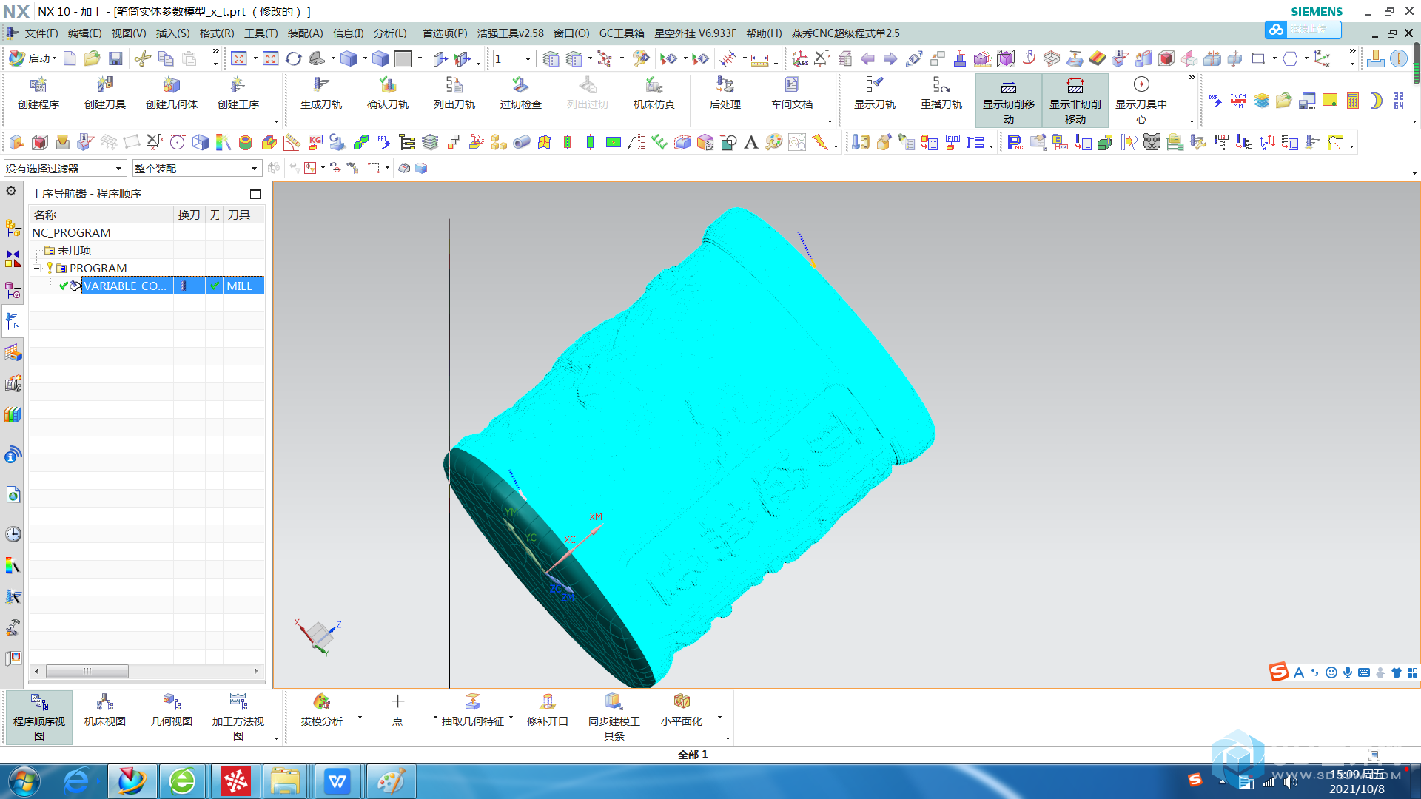Click the Create Operation (创建工序) icon
Screen dimensions: 1421x799
point(238,93)
